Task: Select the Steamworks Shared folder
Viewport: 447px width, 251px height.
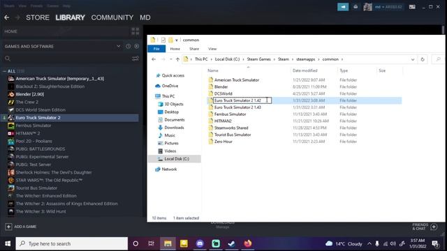Action: pos(231,128)
